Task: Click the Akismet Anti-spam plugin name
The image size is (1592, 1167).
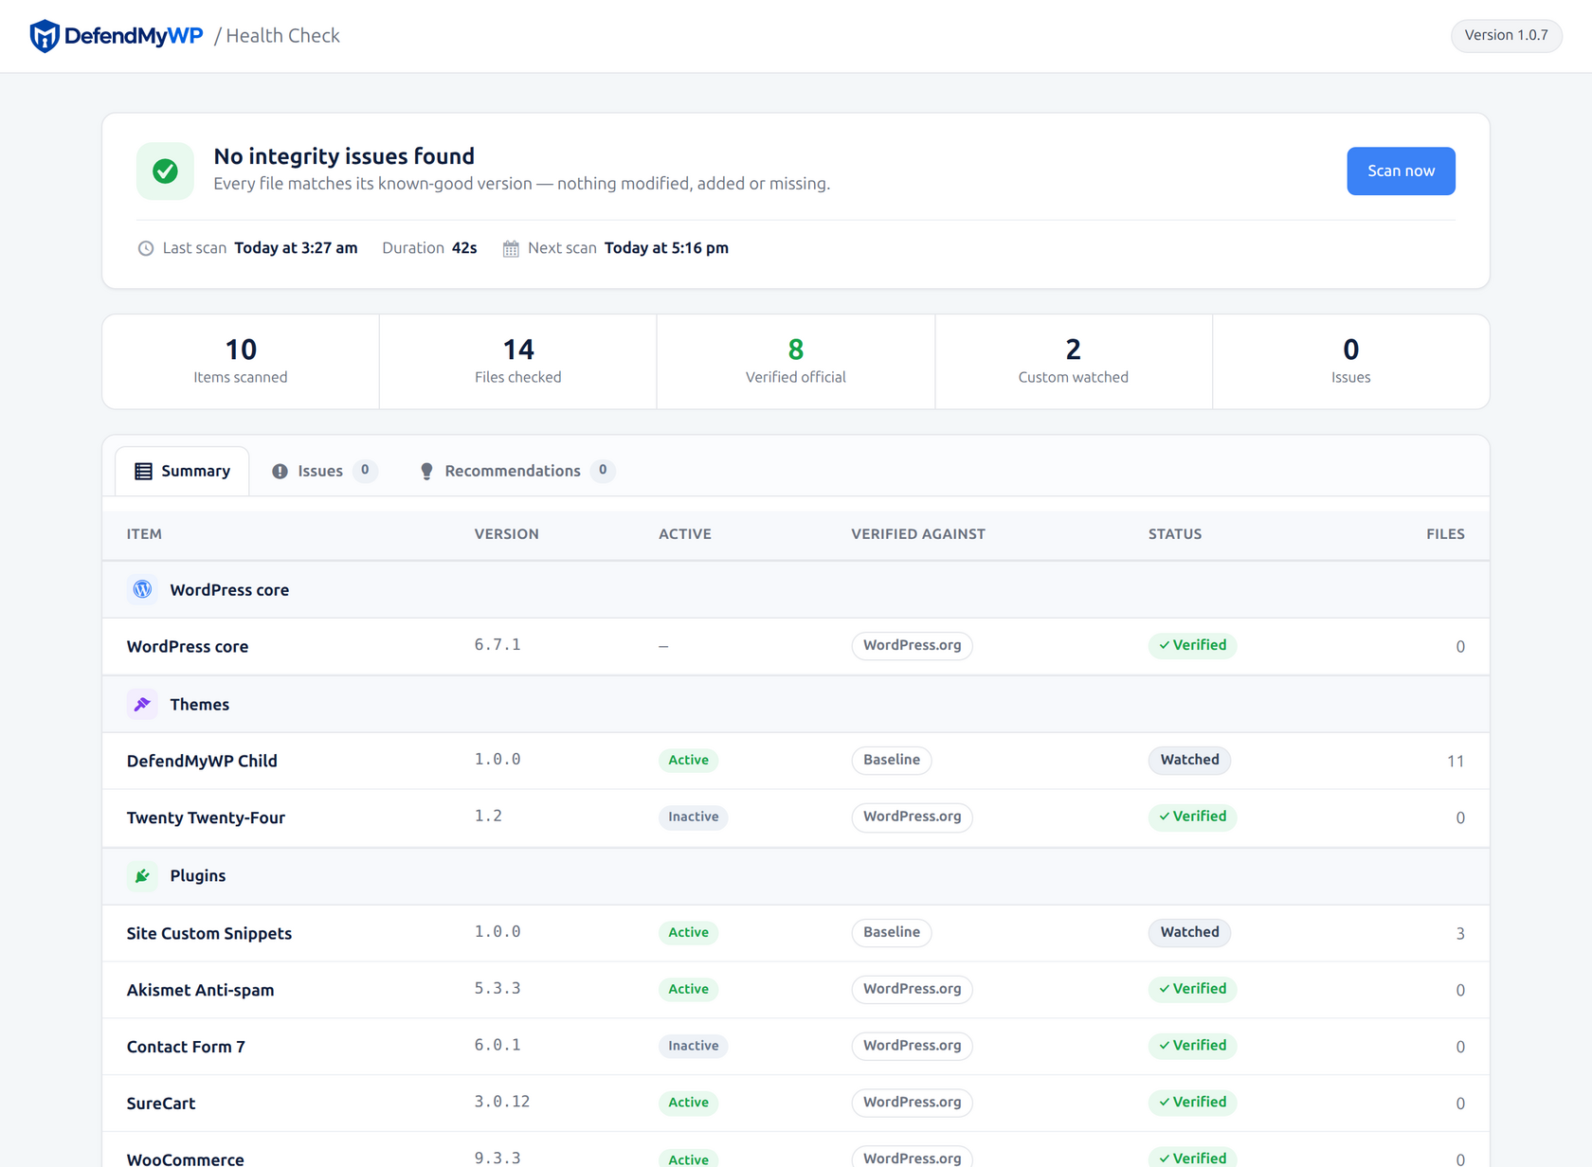Action: coord(200,990)
